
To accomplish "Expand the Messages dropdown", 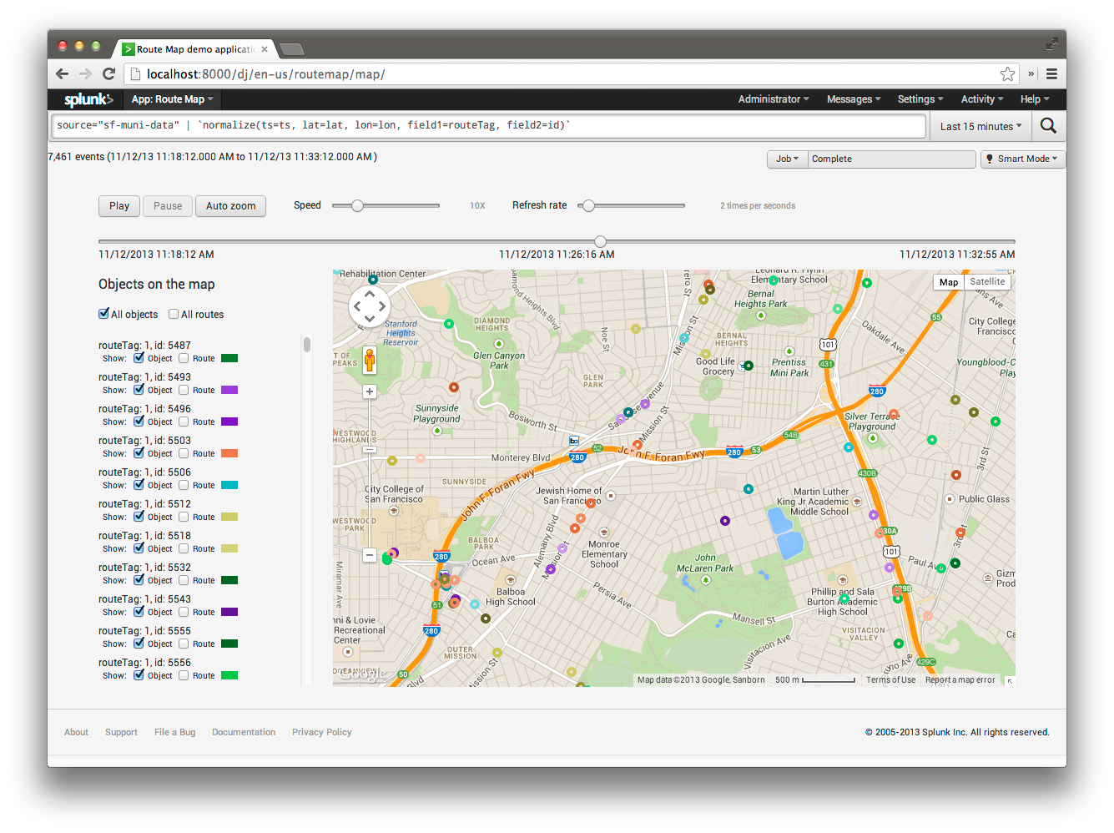I will (x=854, y=99).
